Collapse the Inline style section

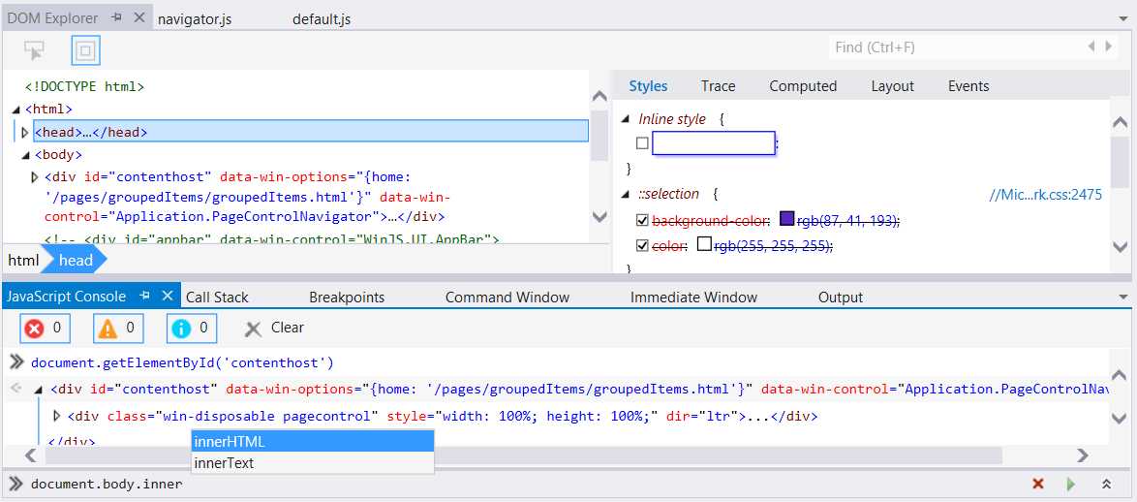tap(626, 119)
